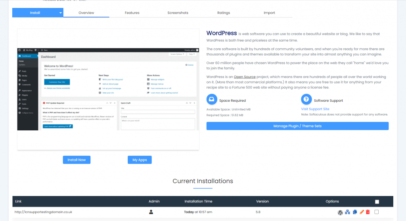The width and height of the screenshot is (406, 221).
Task: Open WordPress admin icon for the installation
Action: [340, 212]
